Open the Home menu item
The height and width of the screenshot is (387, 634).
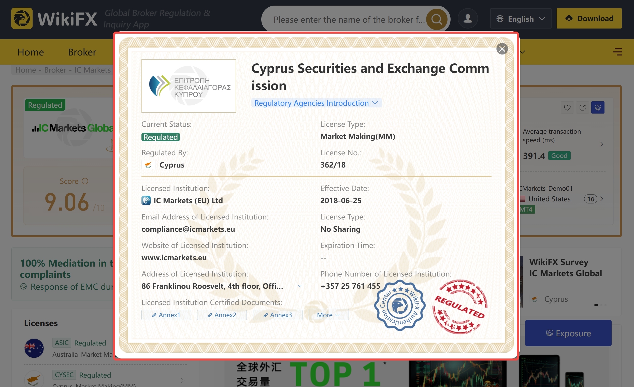pos(31,52)
